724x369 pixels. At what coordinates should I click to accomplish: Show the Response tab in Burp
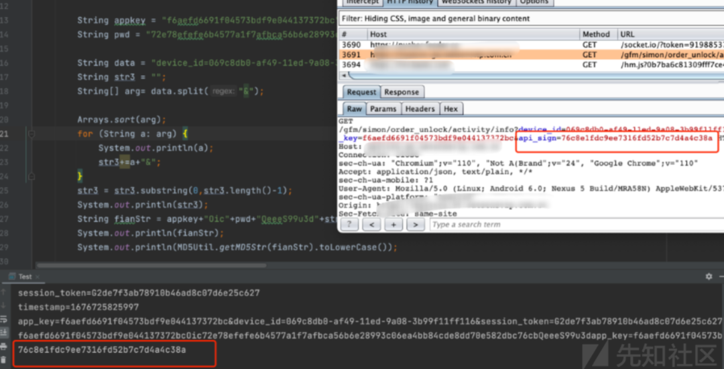tap(402, 92)
